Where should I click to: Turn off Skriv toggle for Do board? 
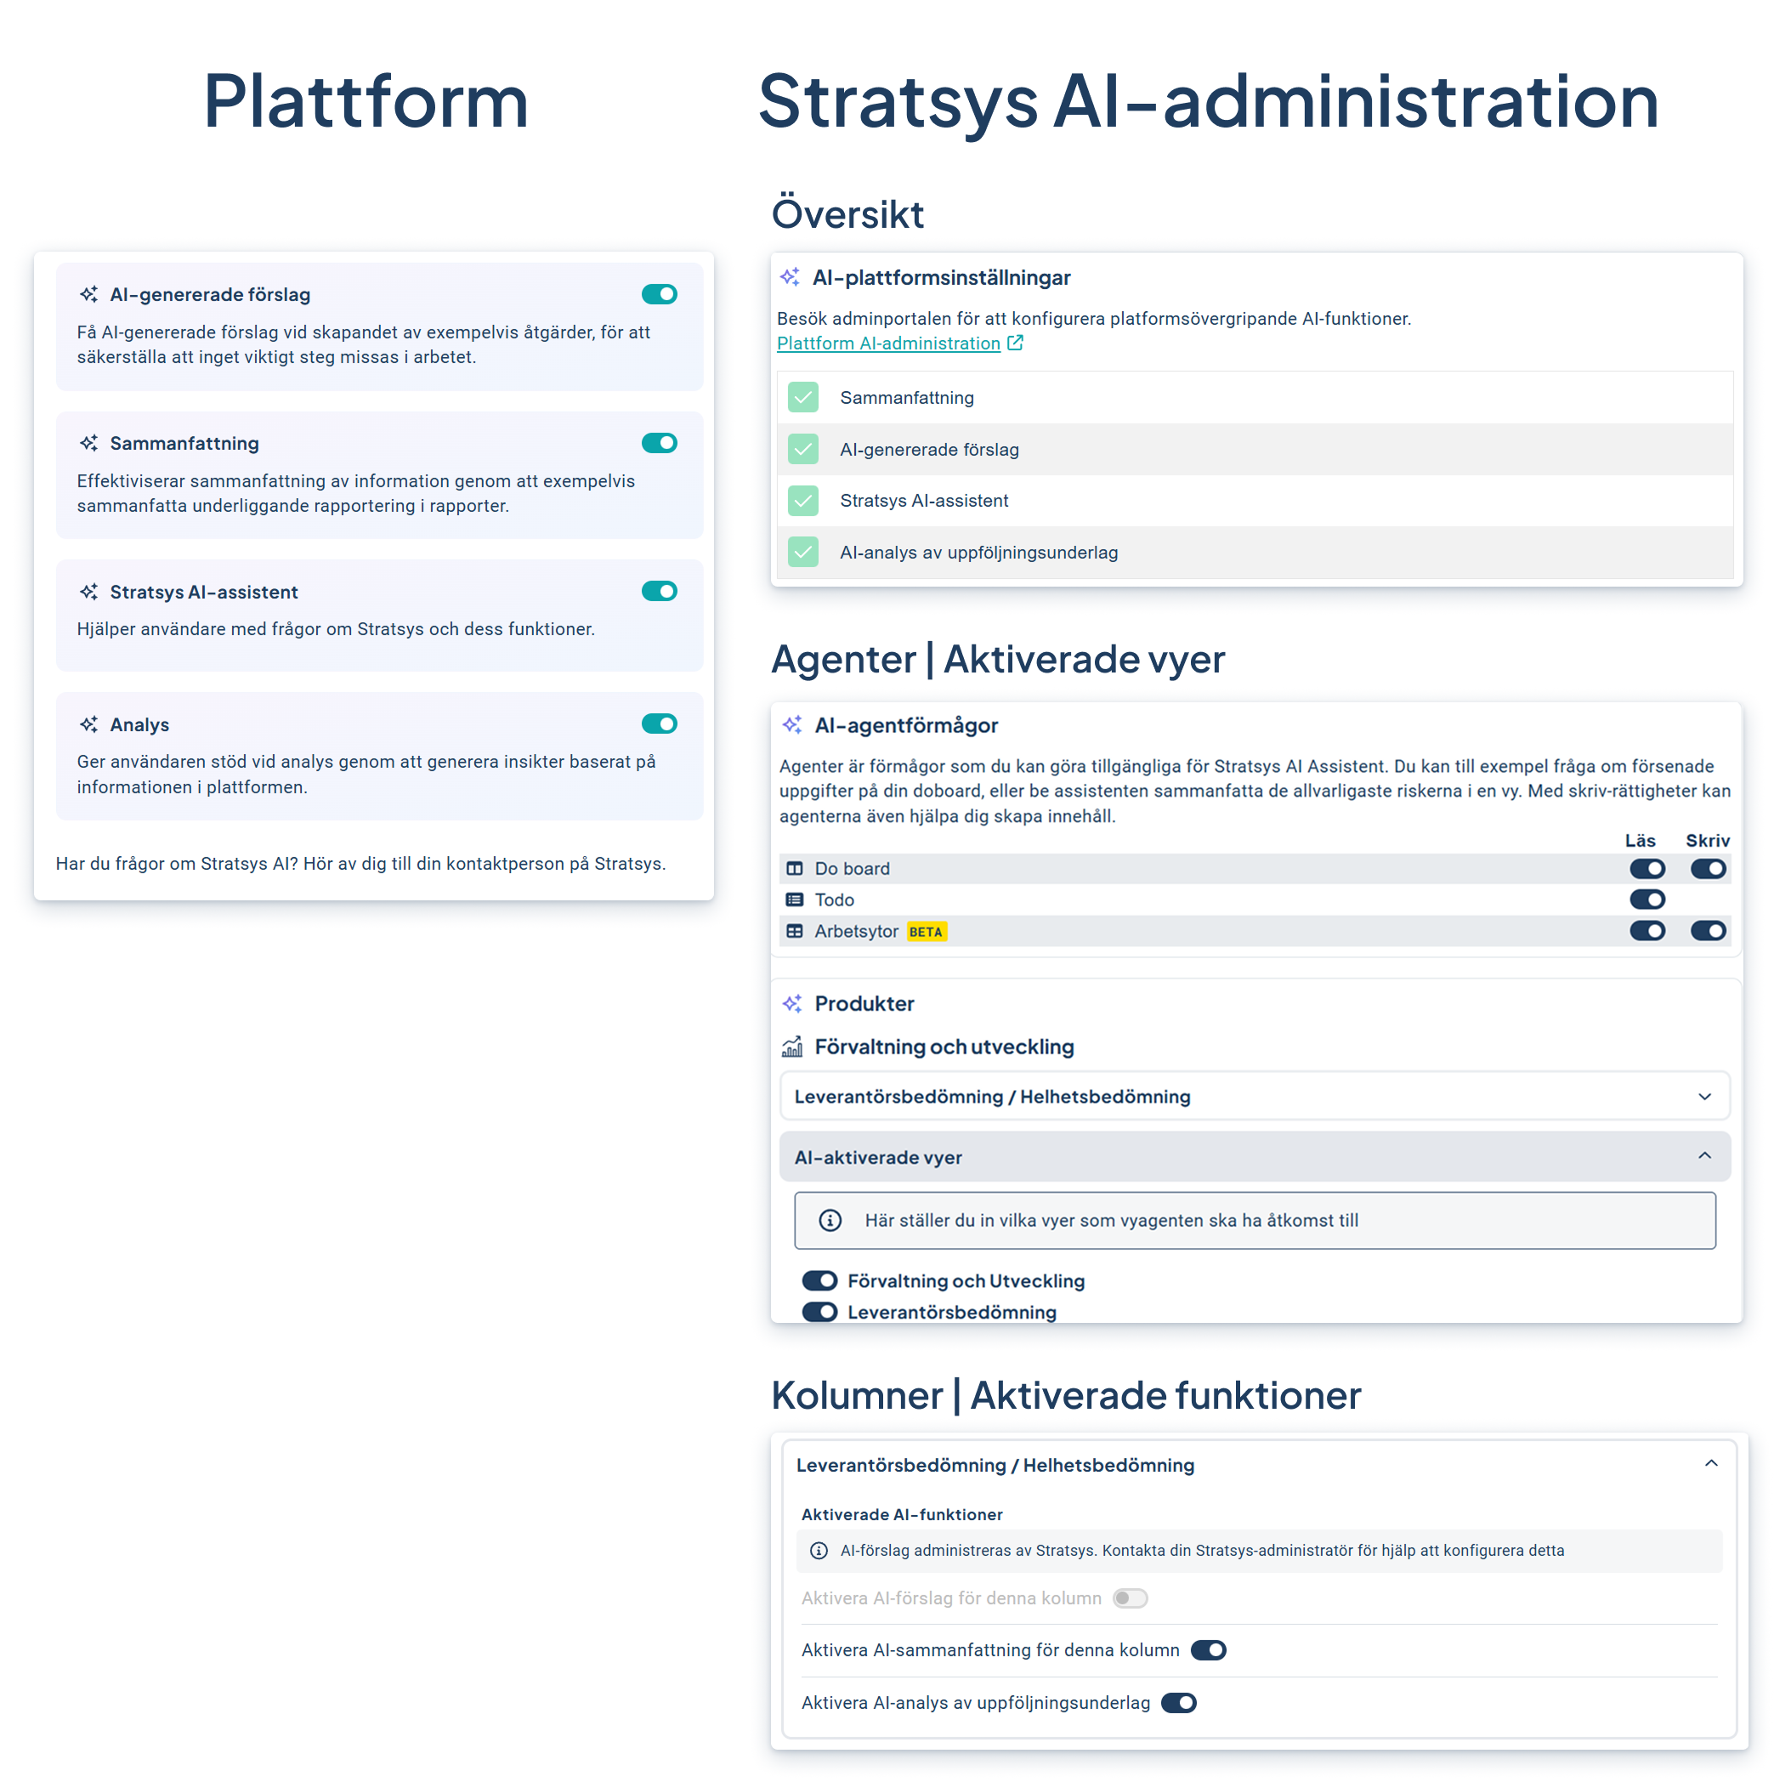1708,869
